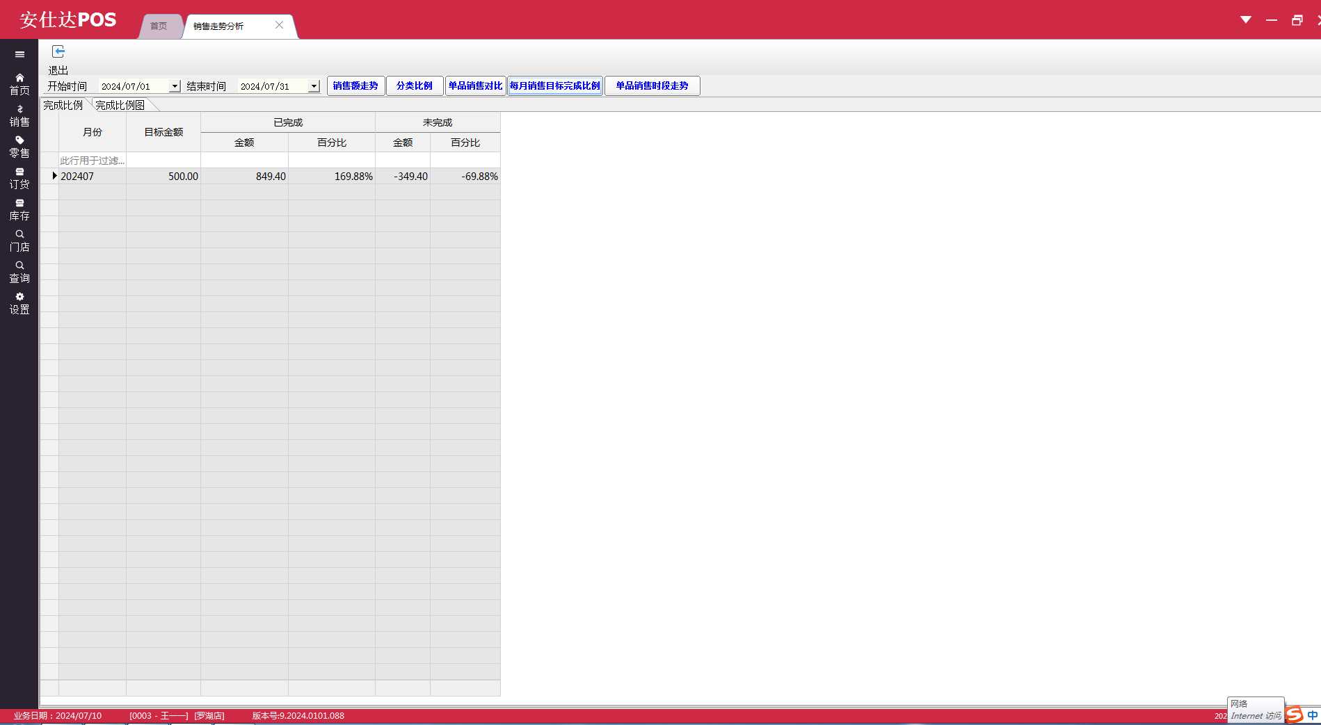Click the 结束时间 date field 2024/07/31
The height and width of the screenshot is (725, 1321).
(x=272, y=86)
